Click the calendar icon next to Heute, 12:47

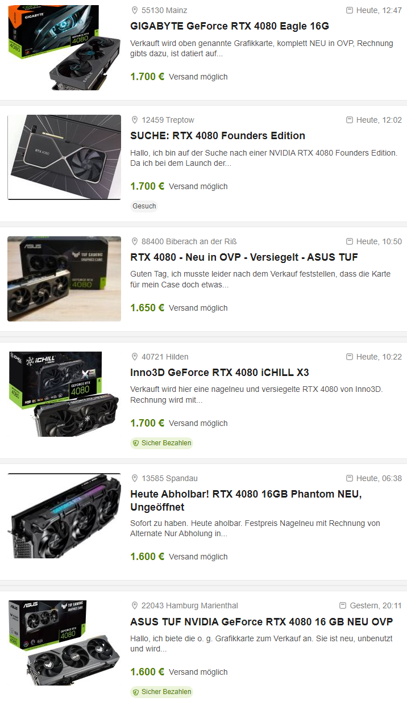click(x=350, y=10)
